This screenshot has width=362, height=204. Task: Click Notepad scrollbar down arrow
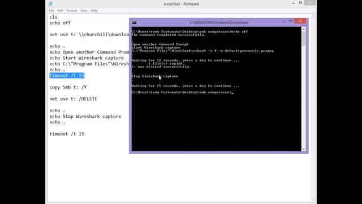click(x=313, y=200)
